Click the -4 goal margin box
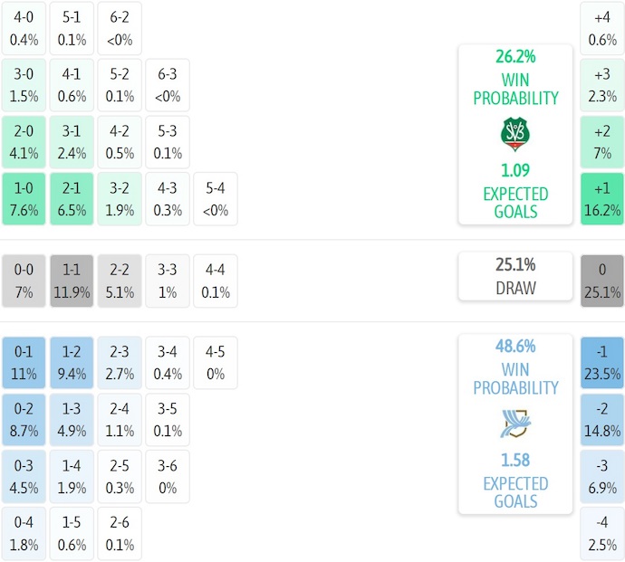625x562 pixels. [602, 533]
